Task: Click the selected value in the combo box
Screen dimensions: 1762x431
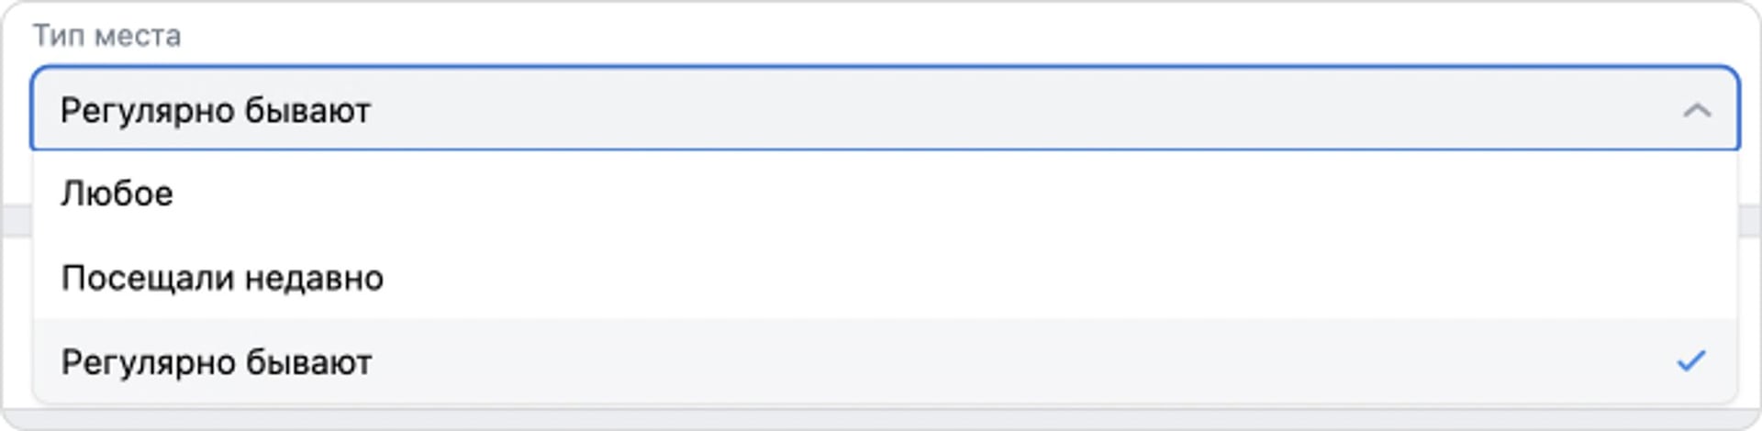Action: click(216, 111)
